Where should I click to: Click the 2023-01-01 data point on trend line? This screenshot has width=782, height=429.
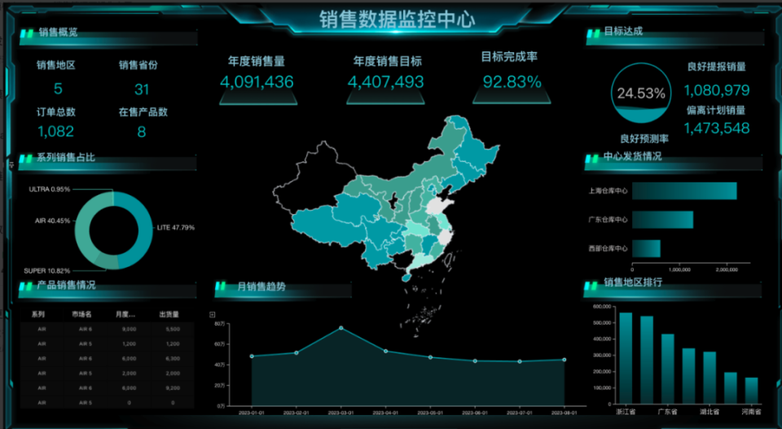point(252,356)
